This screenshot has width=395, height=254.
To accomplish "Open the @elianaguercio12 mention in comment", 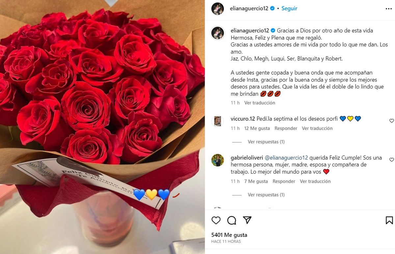I will click(286, 158).
